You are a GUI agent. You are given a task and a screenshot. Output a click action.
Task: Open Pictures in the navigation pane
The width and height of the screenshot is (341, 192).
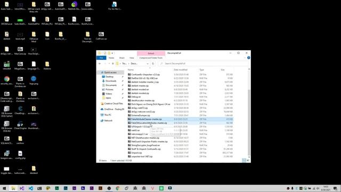[109, 90]
